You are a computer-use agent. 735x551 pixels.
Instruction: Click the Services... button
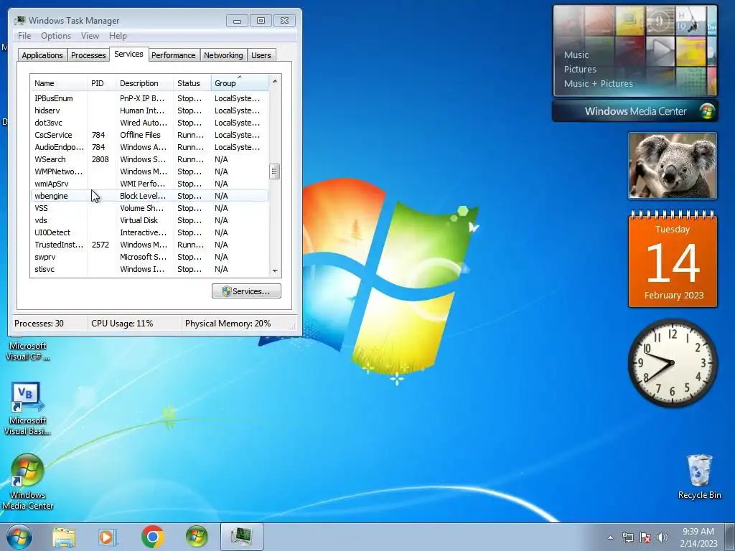[x=247, y=291]
